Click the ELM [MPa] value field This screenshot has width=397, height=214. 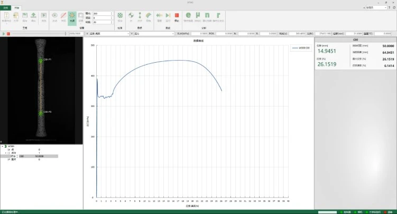(199, 34)
